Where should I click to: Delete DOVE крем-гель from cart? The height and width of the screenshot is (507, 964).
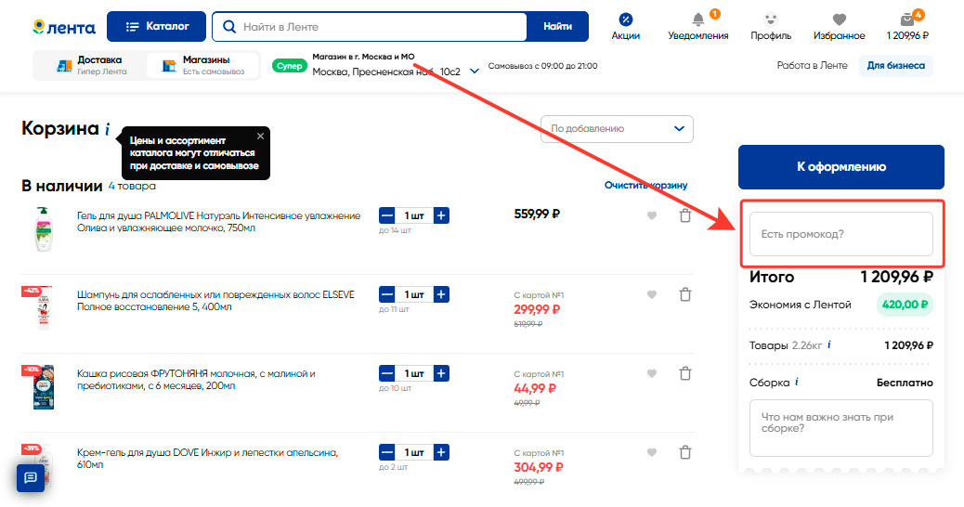tap(684, 452)
